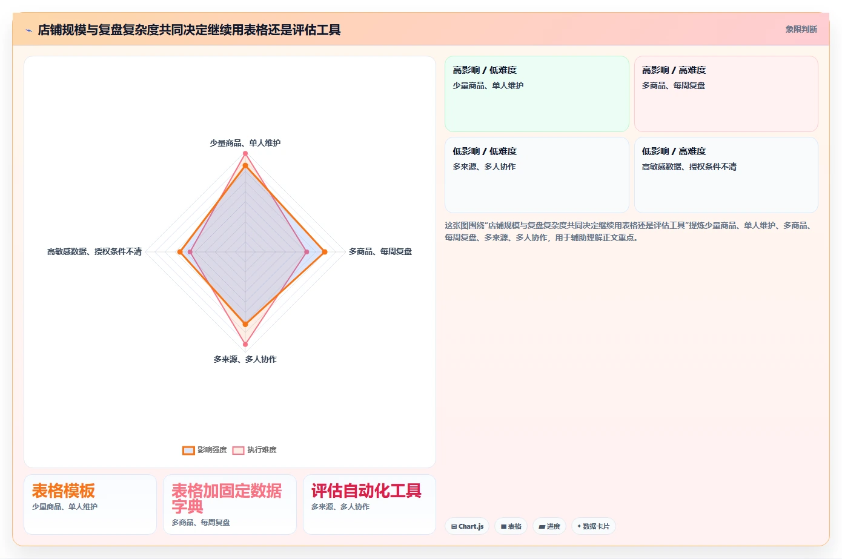
Task: Click the 进度 chip
Action: 549,526
